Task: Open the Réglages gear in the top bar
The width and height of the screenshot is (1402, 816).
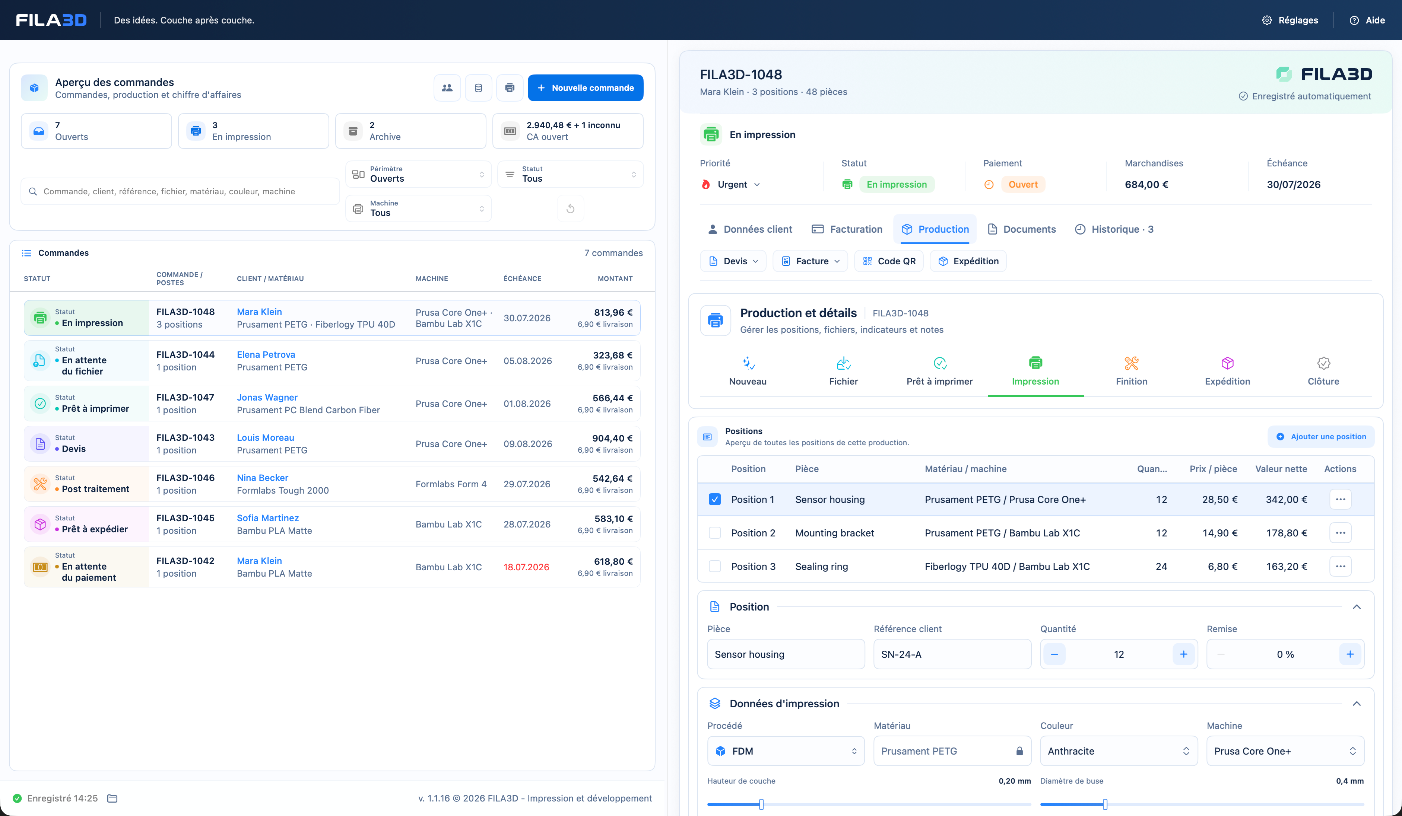Action: pyautogui.click(x=1290, y=20)
